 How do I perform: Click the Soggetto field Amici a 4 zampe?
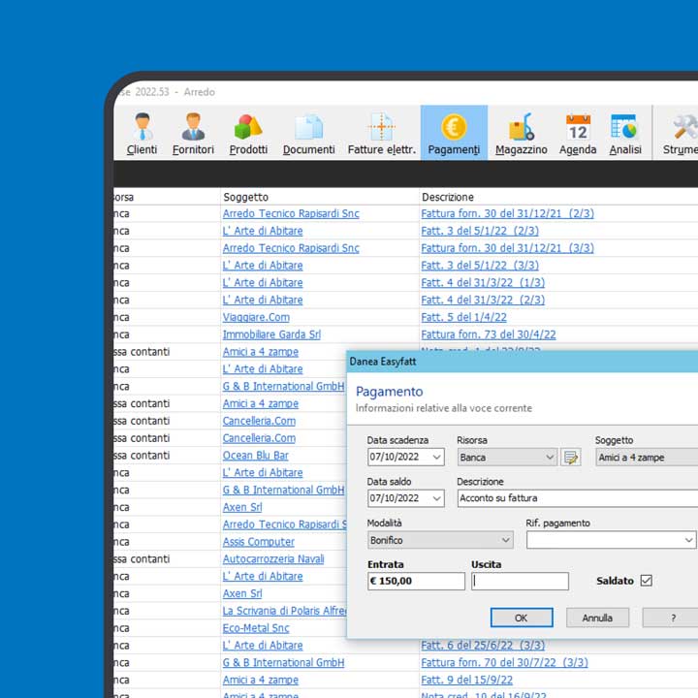647,458
